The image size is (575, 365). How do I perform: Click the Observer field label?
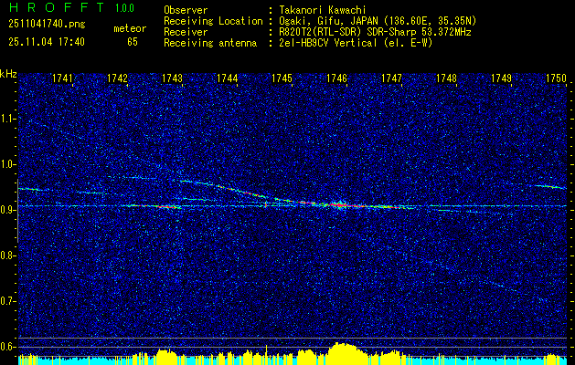186,10
